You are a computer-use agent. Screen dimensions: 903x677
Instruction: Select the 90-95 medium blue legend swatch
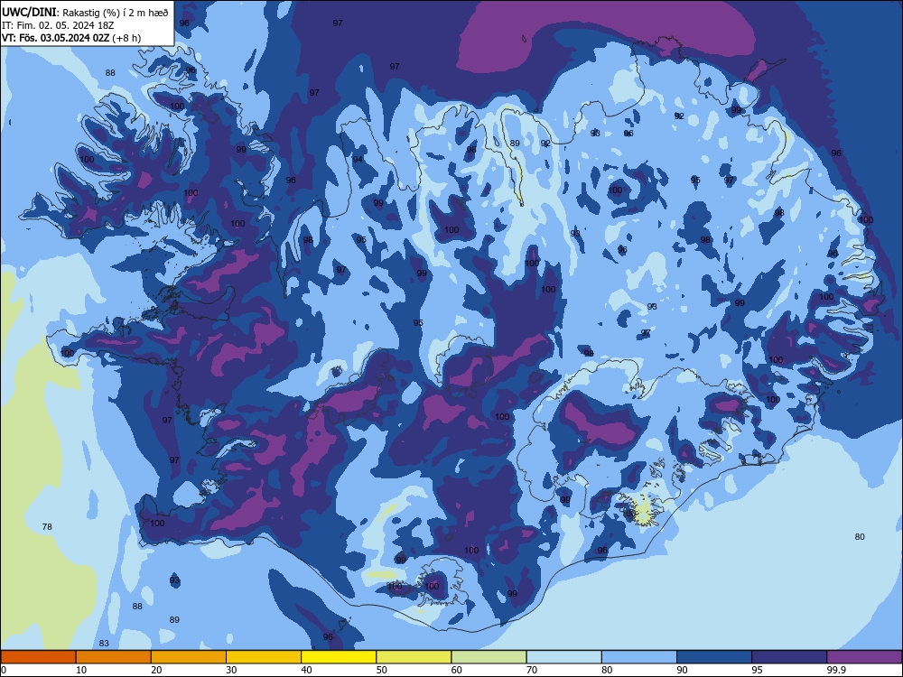click(714, 657)
